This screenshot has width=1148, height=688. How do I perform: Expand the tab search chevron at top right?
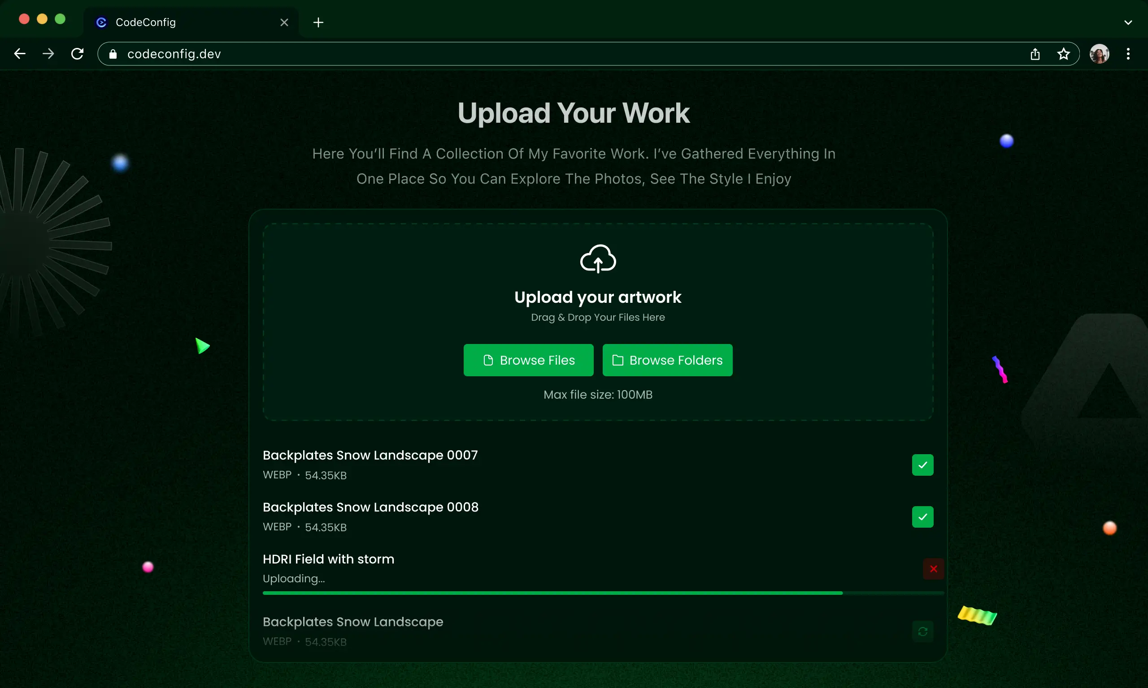tap(1128, 22)
